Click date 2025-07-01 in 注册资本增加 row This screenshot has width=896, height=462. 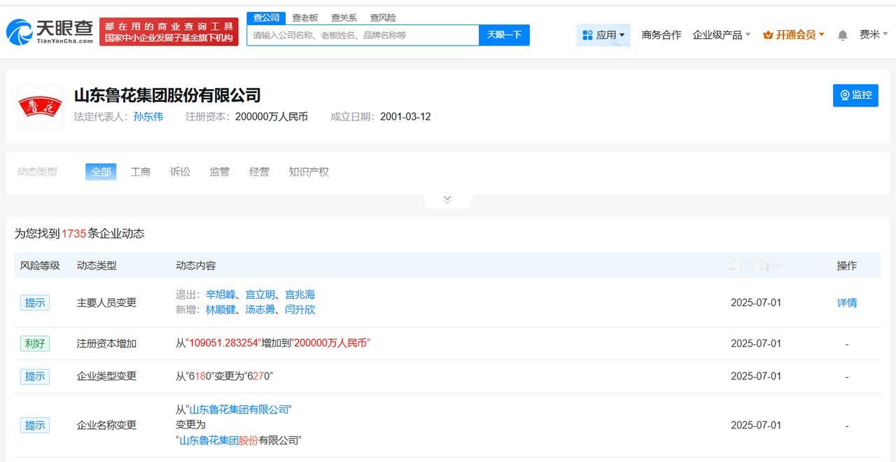pos(755,344)
